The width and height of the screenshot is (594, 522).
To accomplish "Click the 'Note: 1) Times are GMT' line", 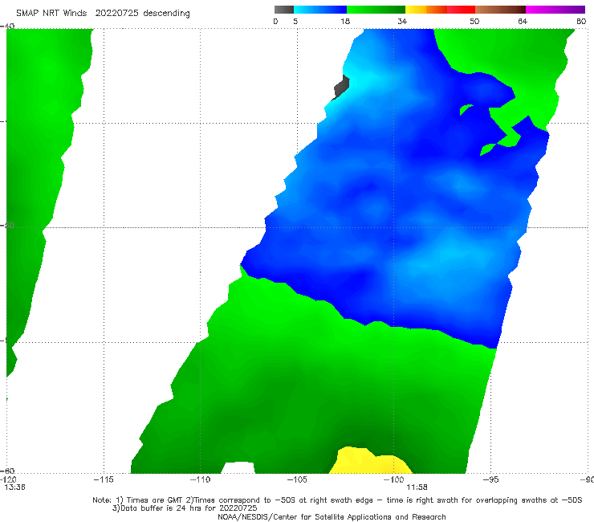I will coord(337,500).
